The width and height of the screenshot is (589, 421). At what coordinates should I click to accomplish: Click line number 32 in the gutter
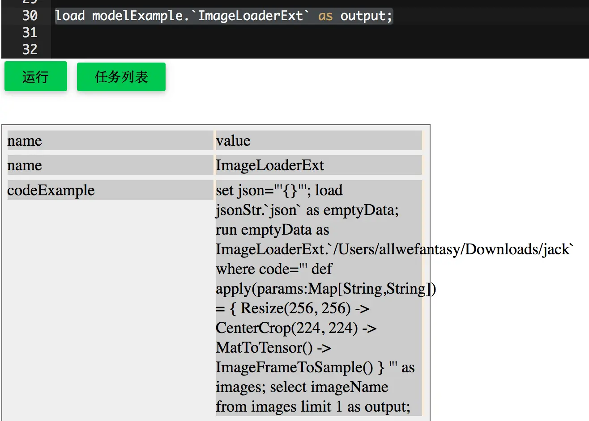(x=30, y=49)
